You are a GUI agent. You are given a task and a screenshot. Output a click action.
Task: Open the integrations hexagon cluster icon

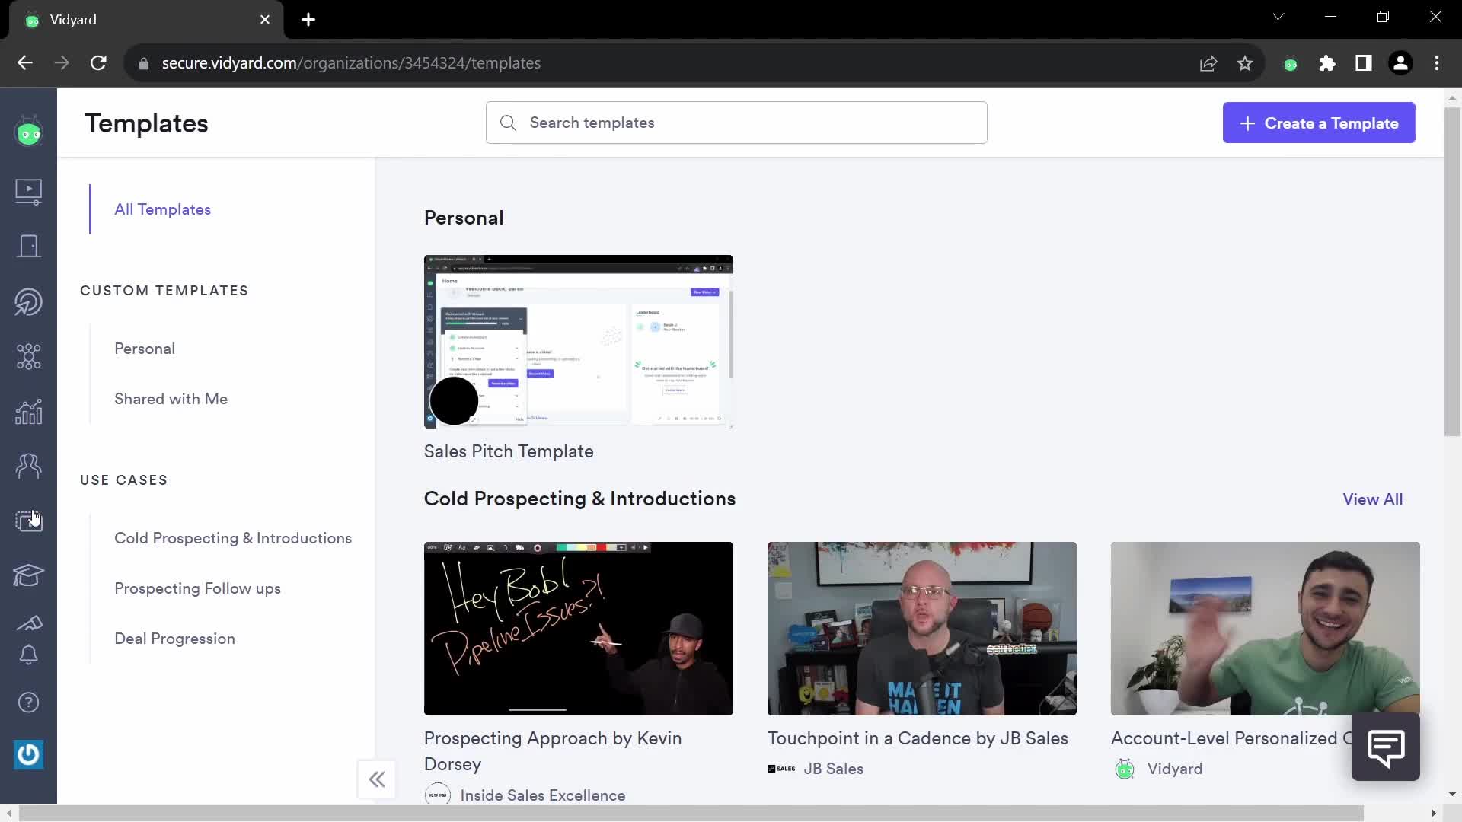tap(29, 357)
